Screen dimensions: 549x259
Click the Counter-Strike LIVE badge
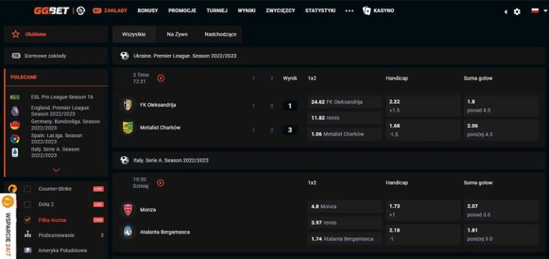click(99, 189)
